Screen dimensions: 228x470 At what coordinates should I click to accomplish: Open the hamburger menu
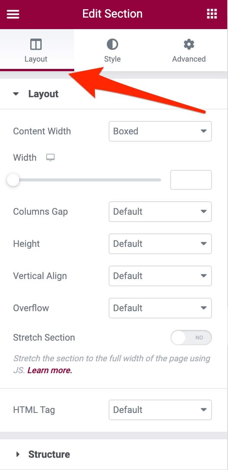(x=13, y=14)
